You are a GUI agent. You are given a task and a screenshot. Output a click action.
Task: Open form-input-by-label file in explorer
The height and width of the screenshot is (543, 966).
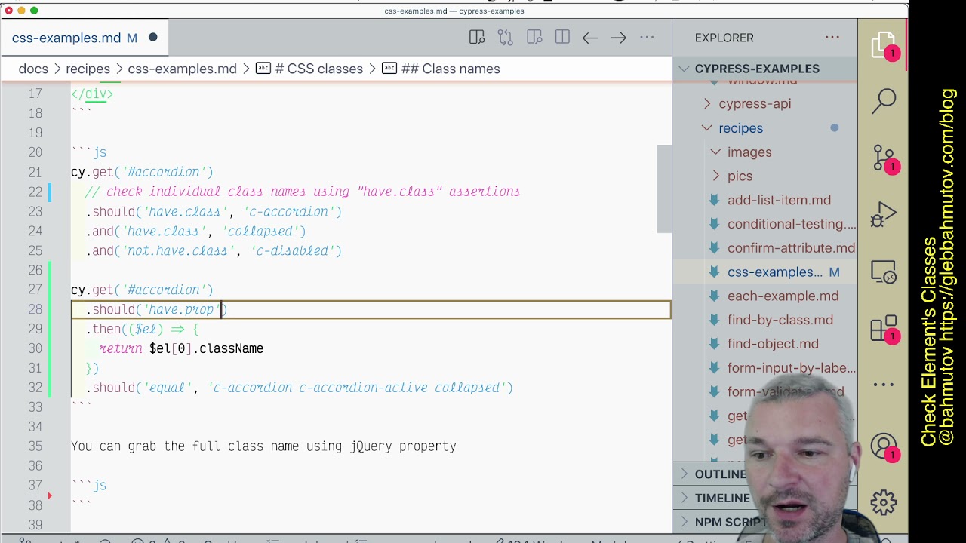point(792,368)
